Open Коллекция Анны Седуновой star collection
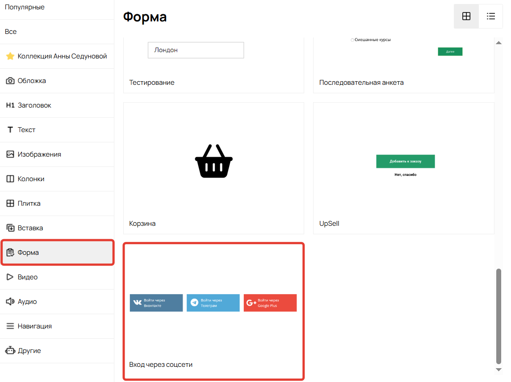 62,56
